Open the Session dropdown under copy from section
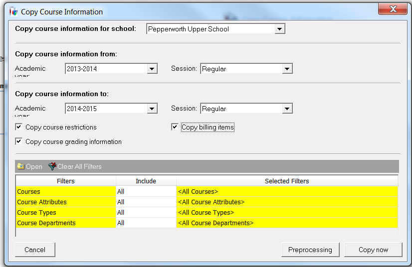This screenshot has width=412, height=267. tap(287, 69)
